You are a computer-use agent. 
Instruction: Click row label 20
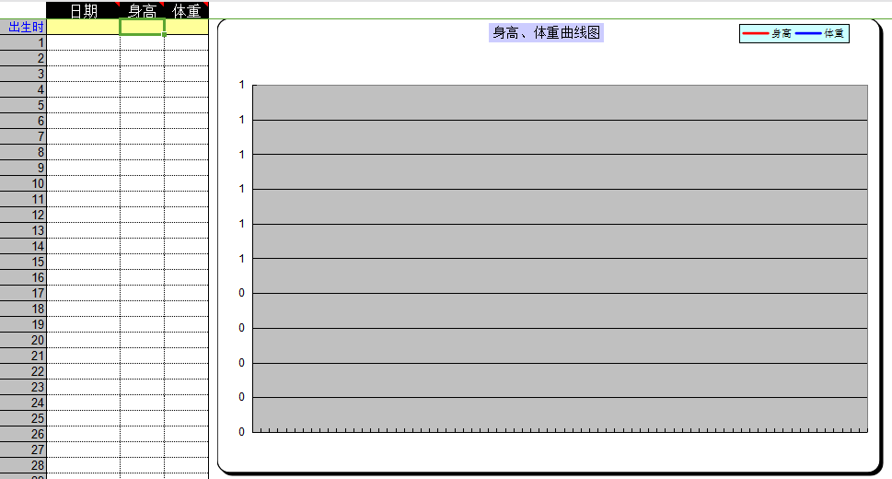click(23, 340)
